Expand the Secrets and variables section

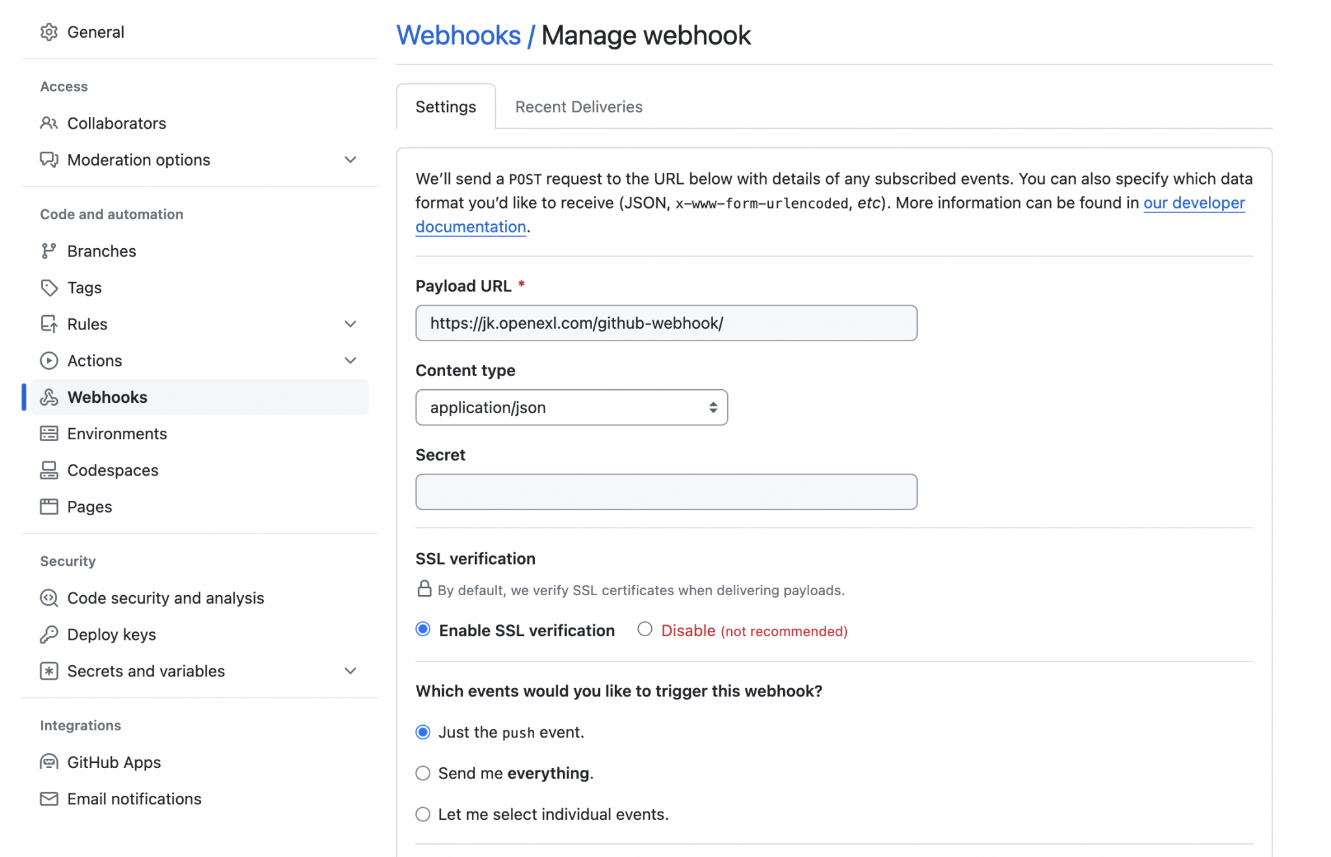[350, 671]
